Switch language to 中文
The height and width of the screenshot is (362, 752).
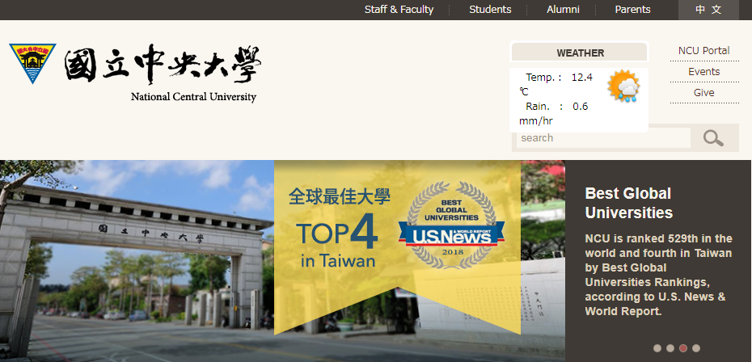pos(708,10)
